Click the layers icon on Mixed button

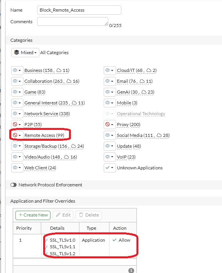click(x=17, y=52)
